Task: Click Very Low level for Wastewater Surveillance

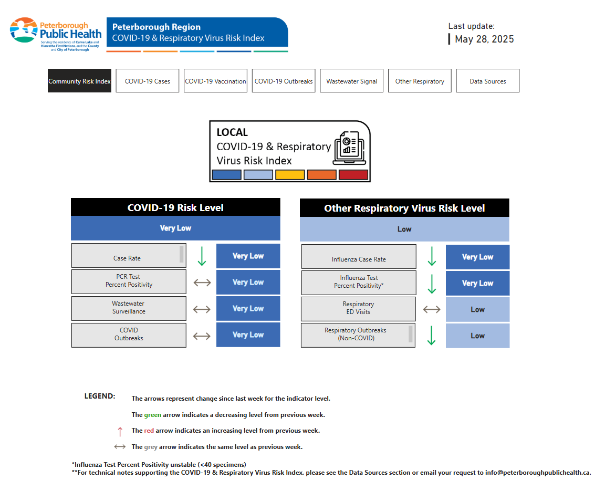Action: [x=248, y=308]
